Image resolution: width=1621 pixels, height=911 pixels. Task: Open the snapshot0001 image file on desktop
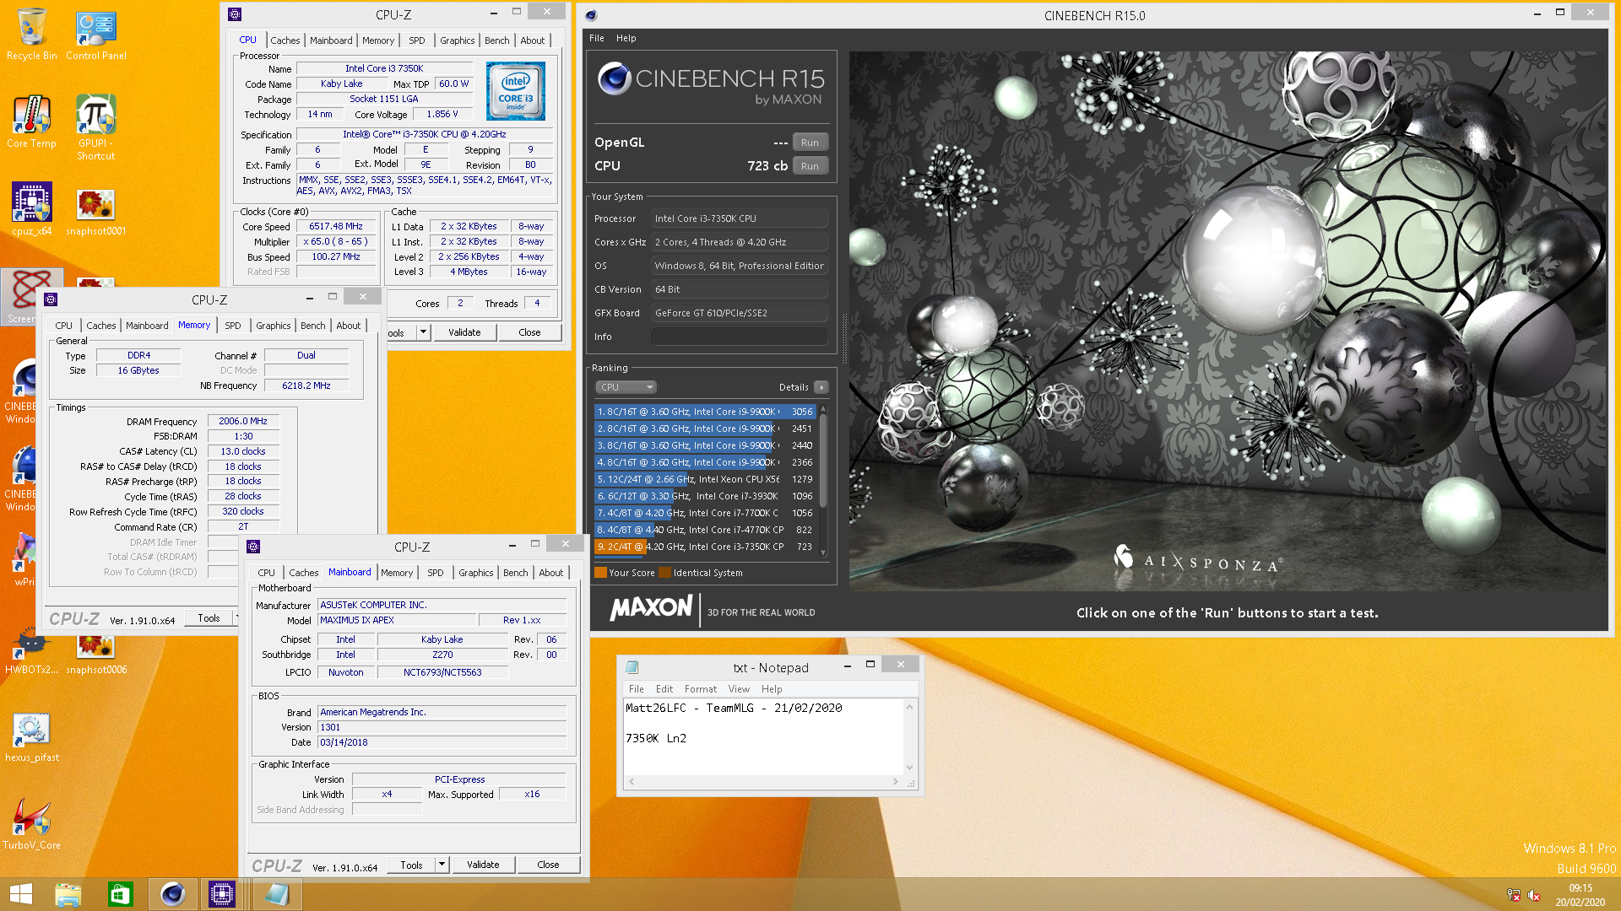click(95, 211)
